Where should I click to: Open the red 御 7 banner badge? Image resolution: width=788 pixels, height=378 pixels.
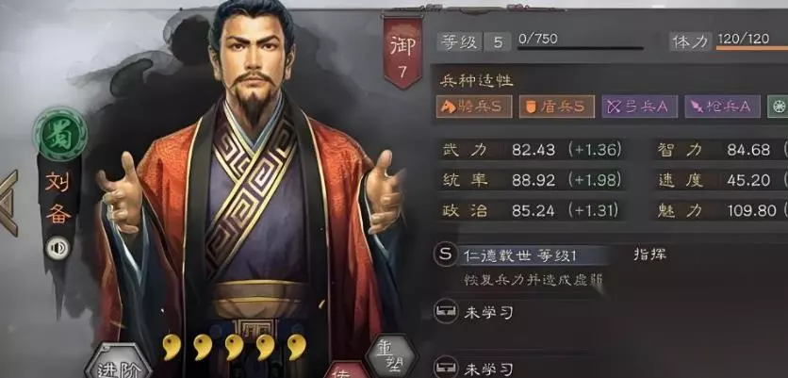(402, 52)
